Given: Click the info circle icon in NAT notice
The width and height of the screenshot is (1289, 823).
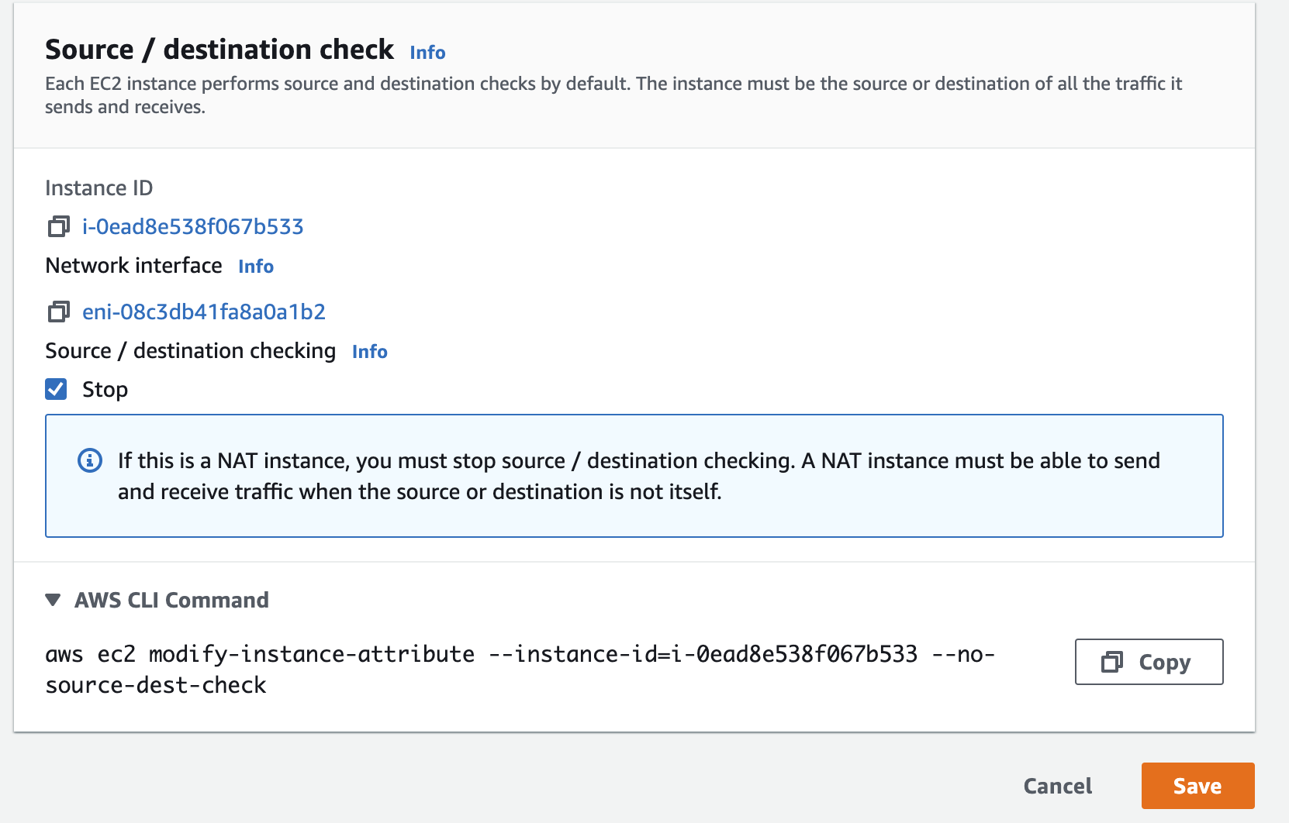Looking at the screenshot, I should (90, 460).
